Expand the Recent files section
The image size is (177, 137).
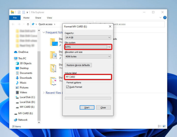click(x=44, y=93)
